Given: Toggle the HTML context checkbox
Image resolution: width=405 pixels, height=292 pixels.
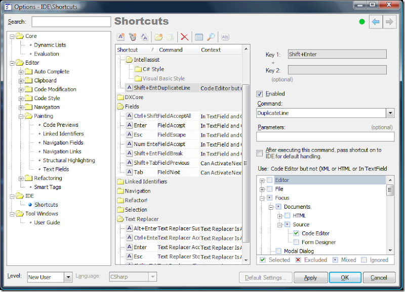Looking at the screenshot, I should (287, 215).
